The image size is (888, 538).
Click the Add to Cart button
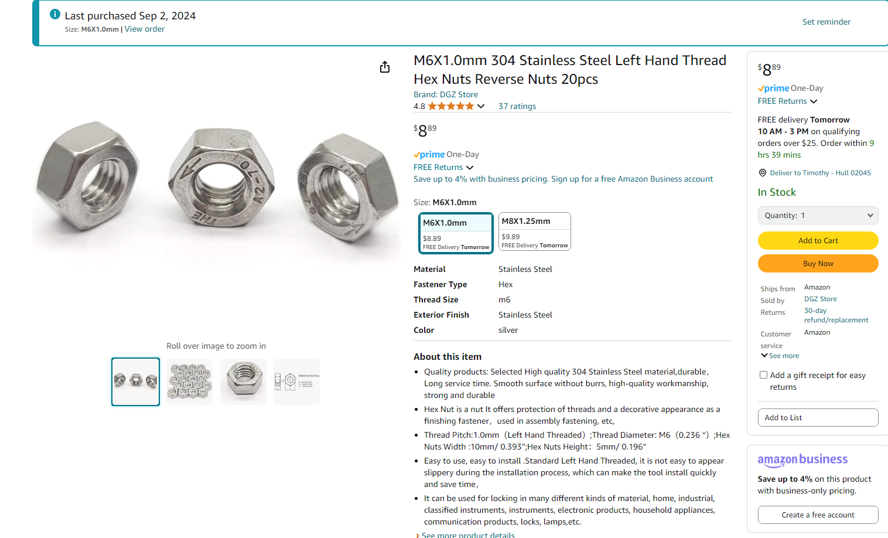(x=818, y=240)
